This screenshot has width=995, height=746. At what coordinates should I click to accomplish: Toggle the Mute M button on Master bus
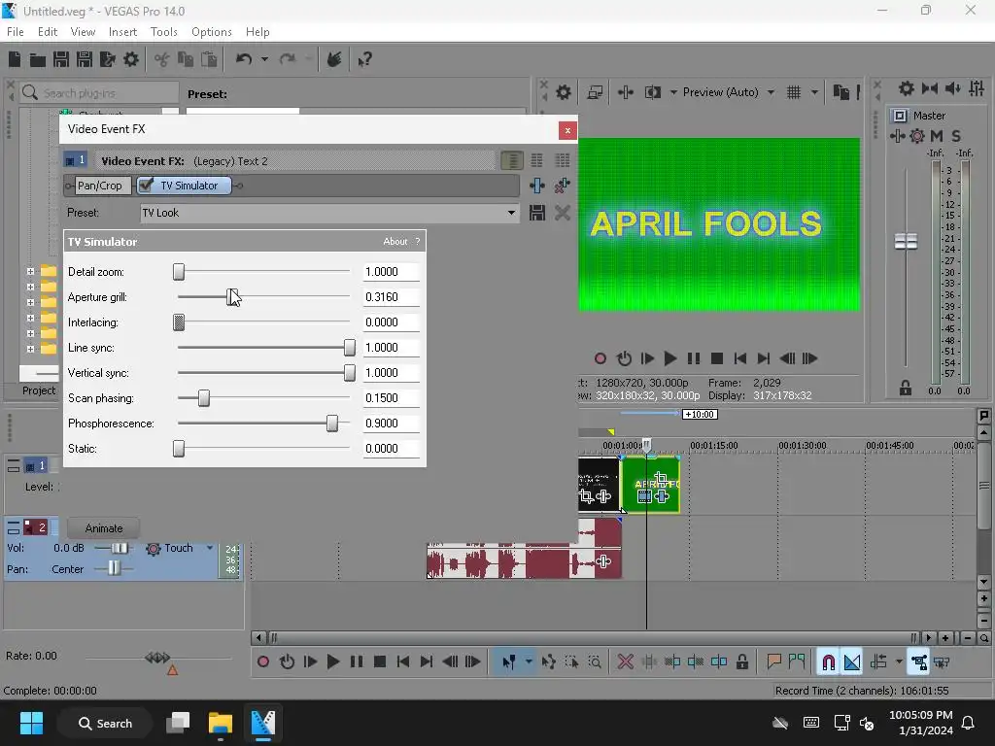[x=937, y=136]
